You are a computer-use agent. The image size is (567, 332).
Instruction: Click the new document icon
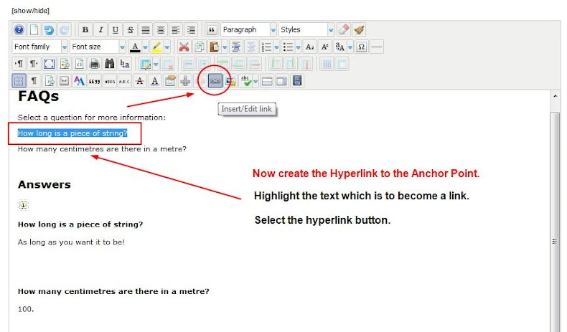pos(34,29)
